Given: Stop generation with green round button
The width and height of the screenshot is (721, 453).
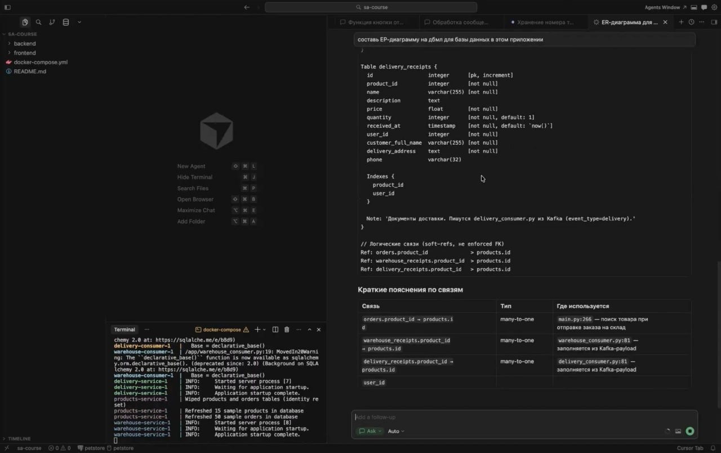Looking at the screenshot, I should pos(690,432).
